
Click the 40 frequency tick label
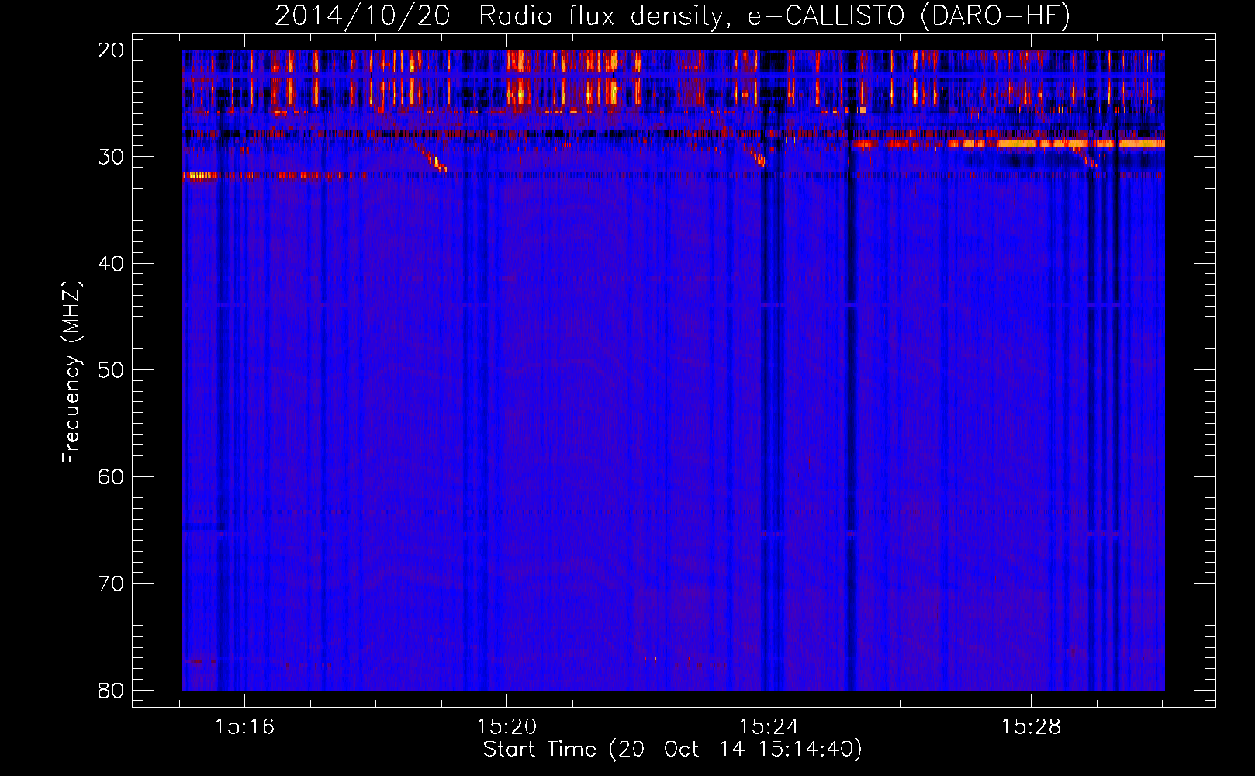(111, 264)
